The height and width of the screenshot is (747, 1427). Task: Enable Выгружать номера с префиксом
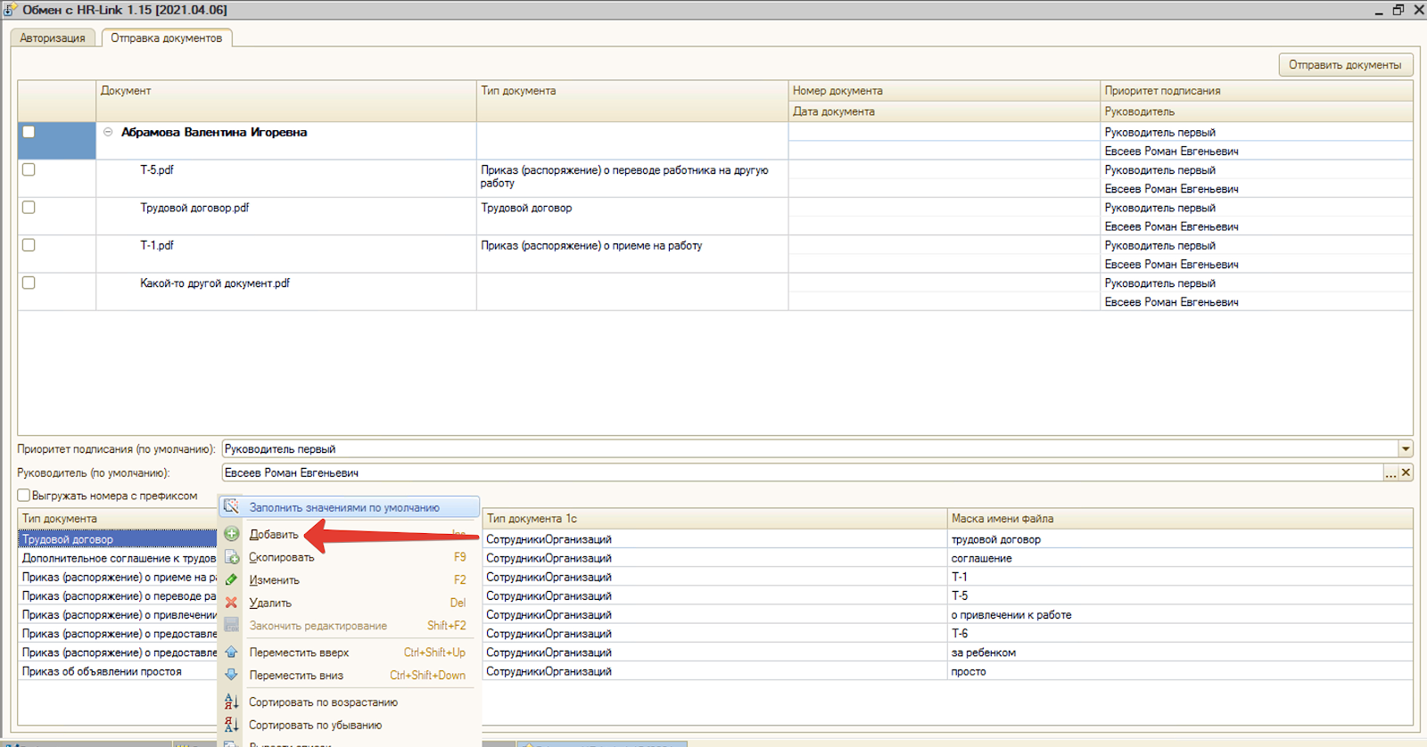pos(24,496)
